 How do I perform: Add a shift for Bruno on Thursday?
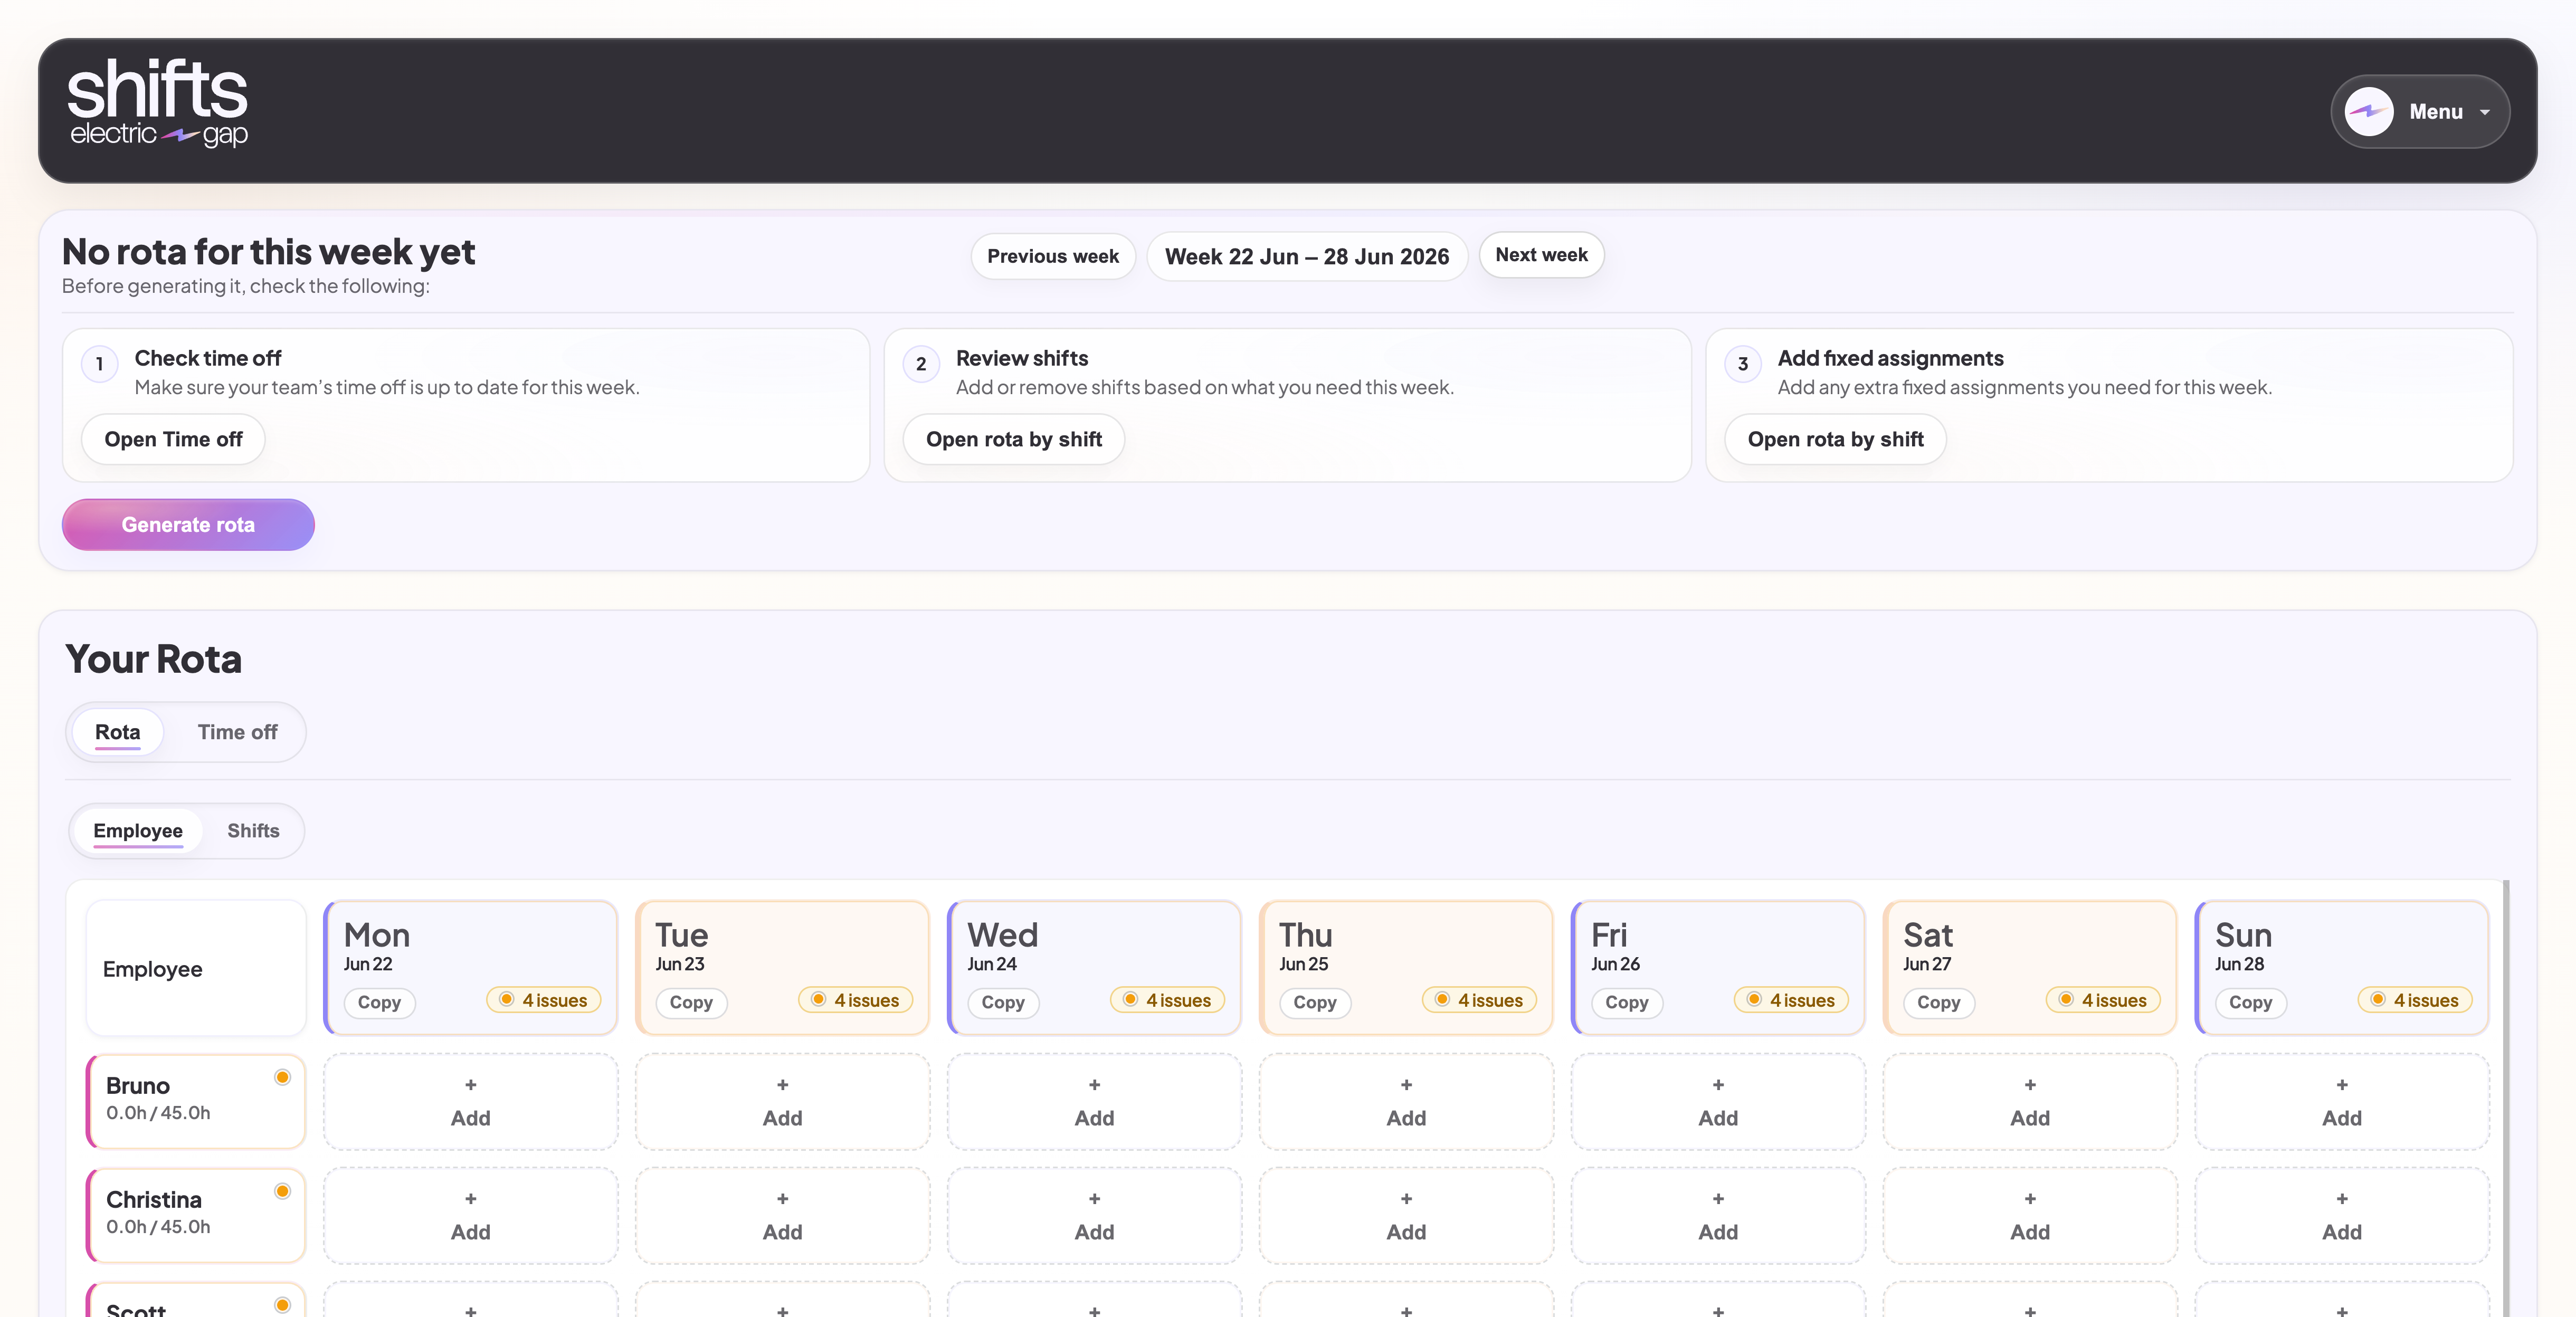pyautogui.click(x=1407, y=1101)
